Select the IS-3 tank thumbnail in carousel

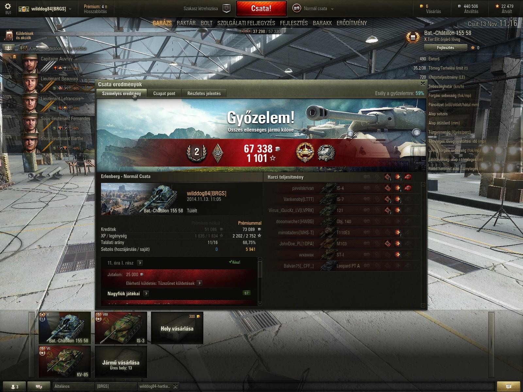(x=121, y=328)
